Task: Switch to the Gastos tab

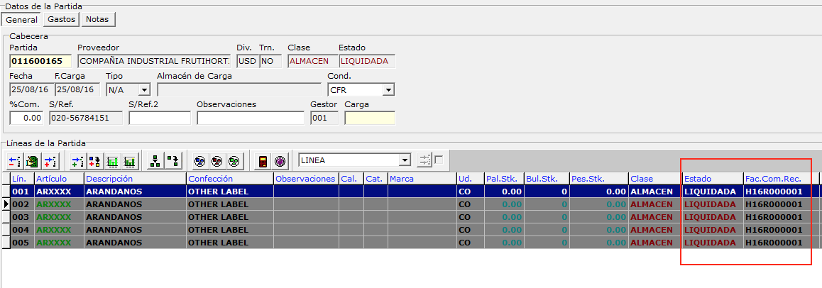Action: tap(61, 20)
